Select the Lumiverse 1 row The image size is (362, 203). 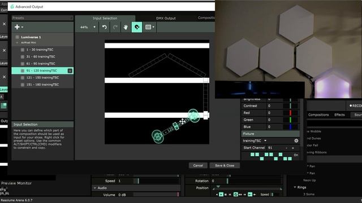click(42, 37)
